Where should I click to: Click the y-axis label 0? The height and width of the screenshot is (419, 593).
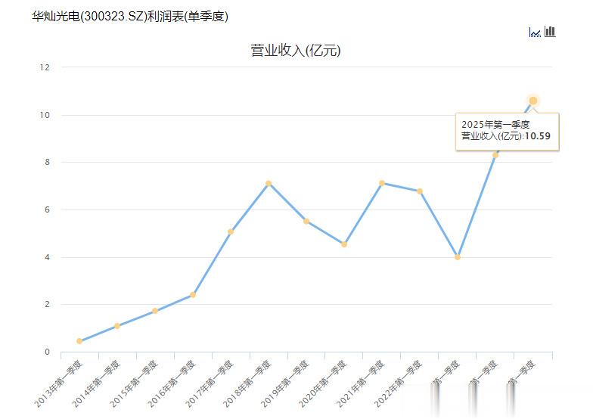[x=47, y=352]
